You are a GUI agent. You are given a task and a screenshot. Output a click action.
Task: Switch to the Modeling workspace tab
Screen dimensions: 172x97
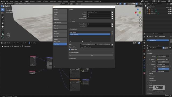click(32, 1)
